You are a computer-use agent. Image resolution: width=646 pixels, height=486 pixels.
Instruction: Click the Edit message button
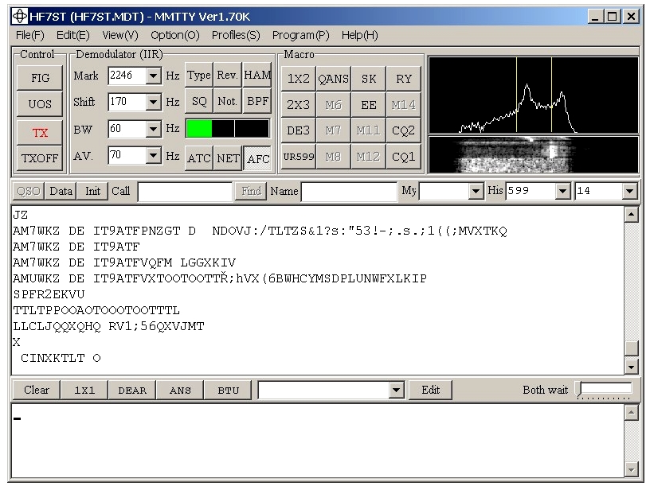pos(430,390)
